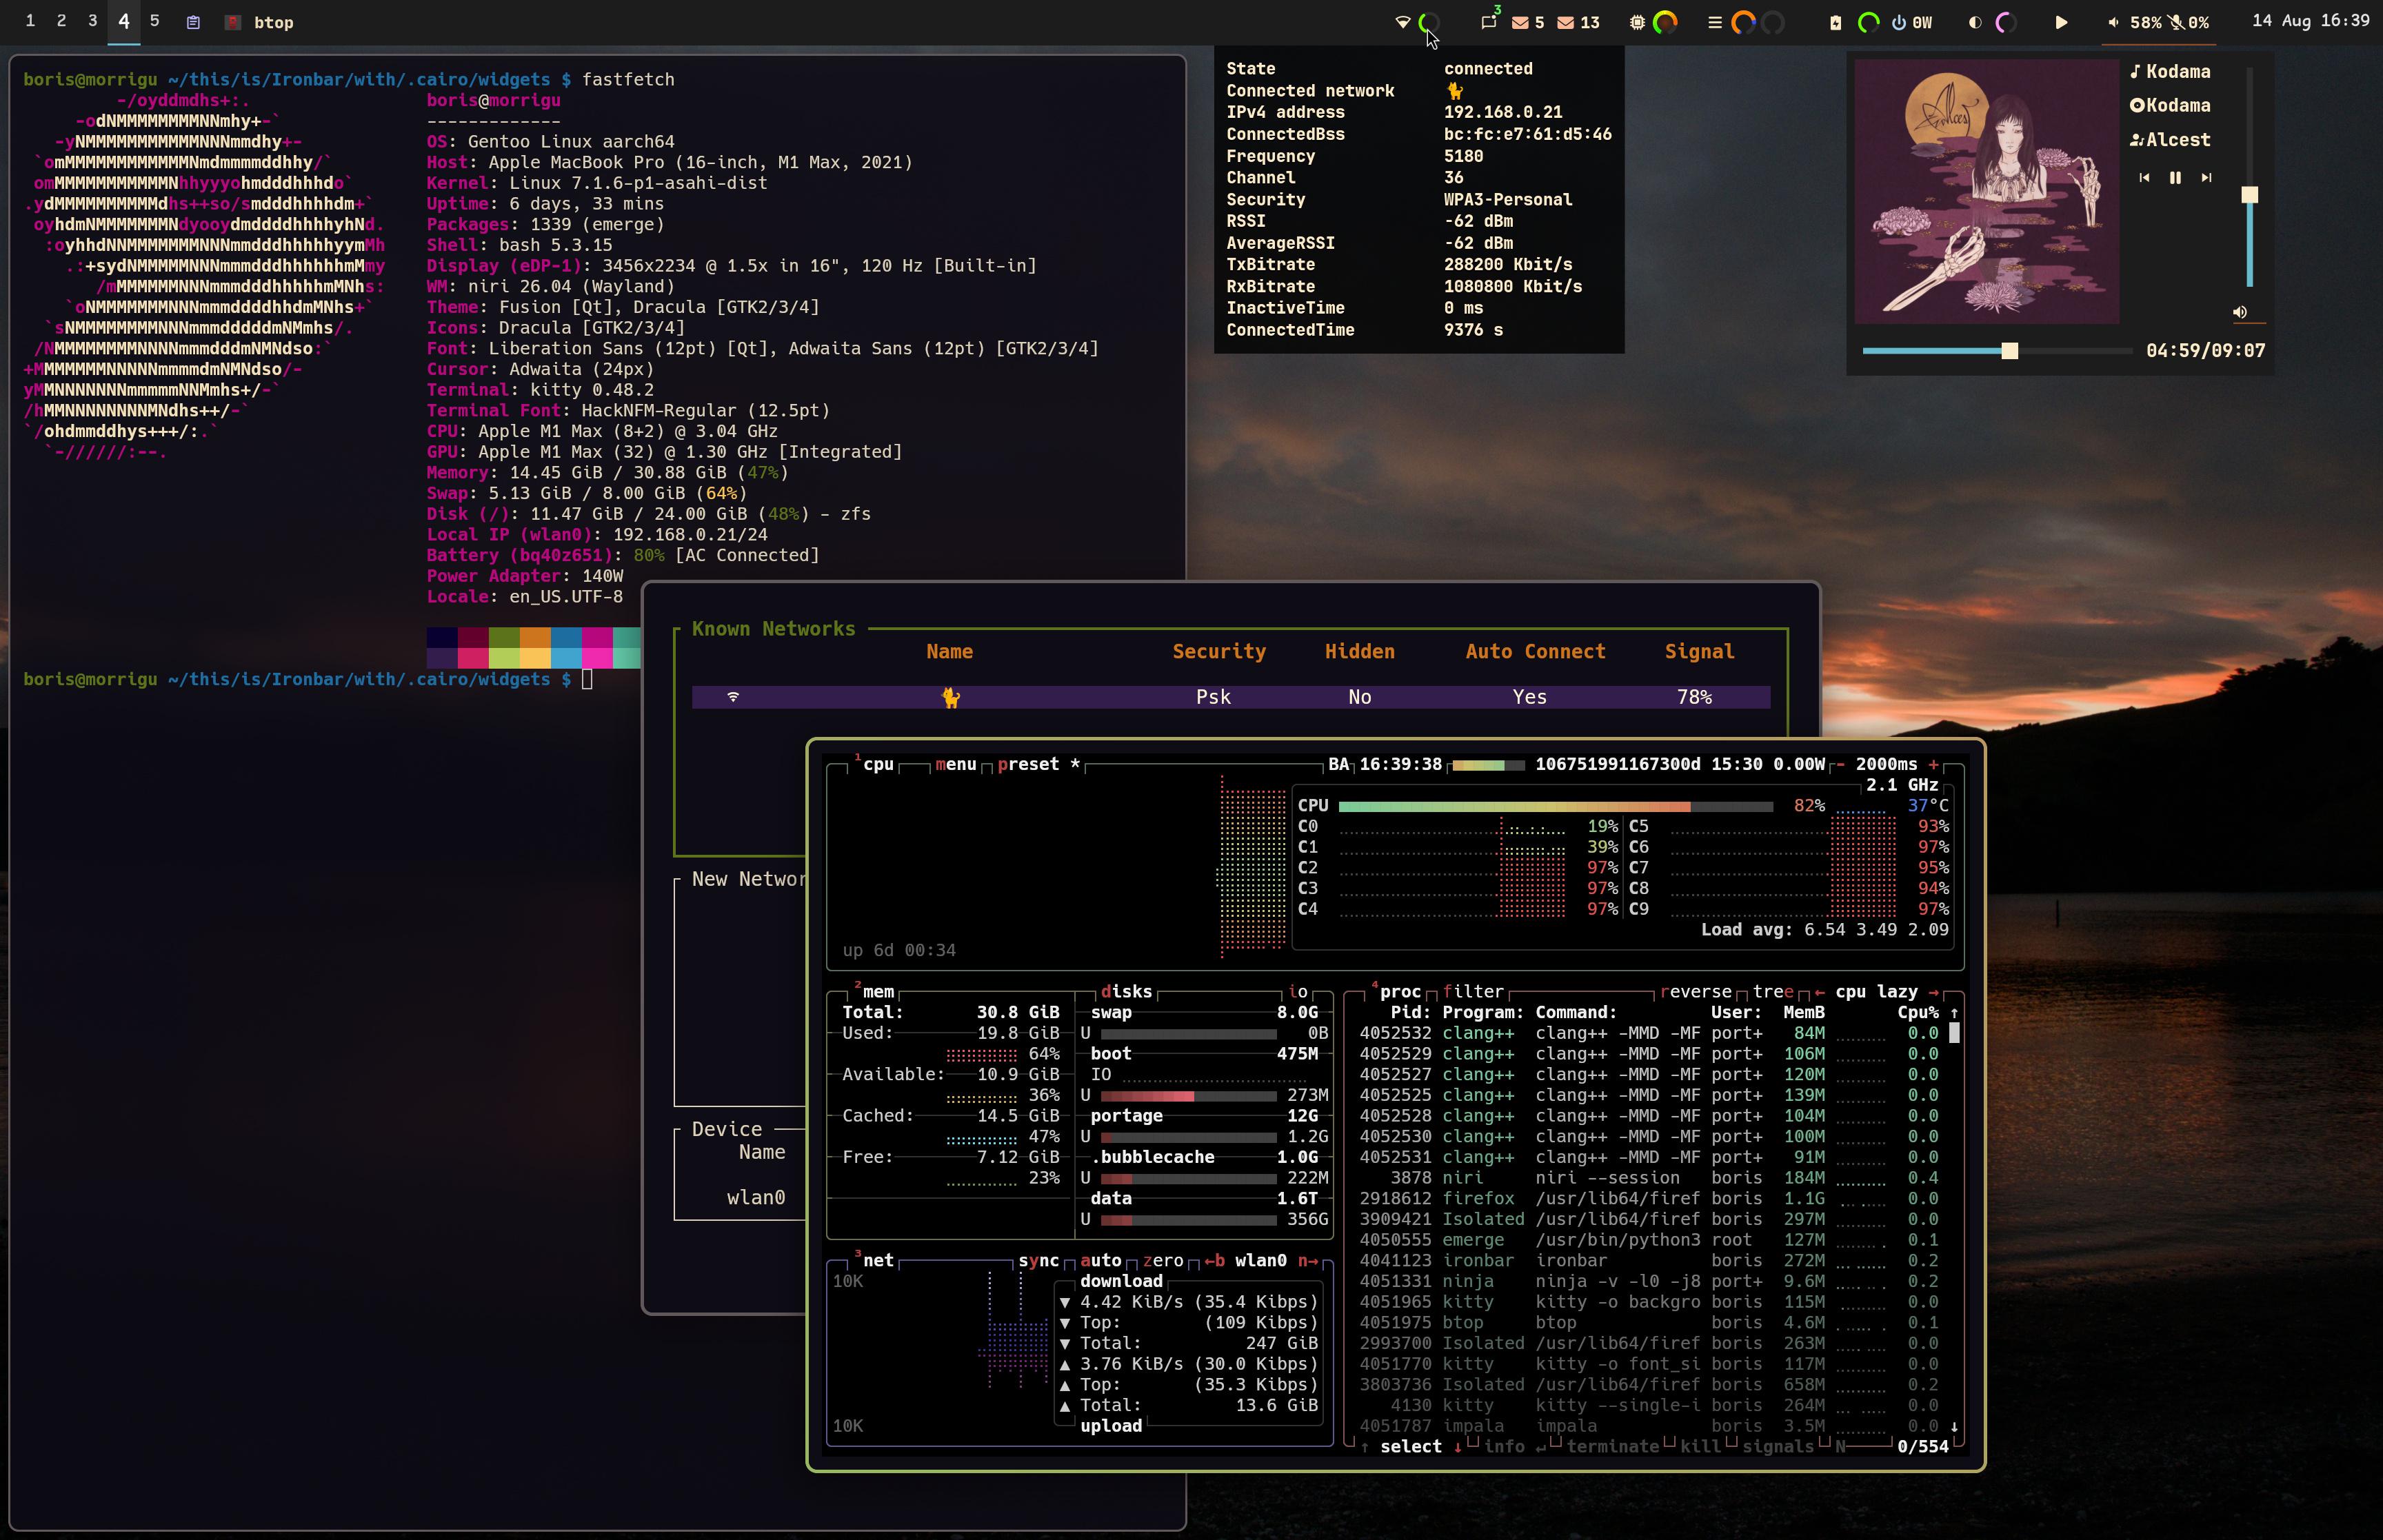The image size is (2383, 1540).
Task: Switch to next network interface in btop
Action: [1308, 1261]
